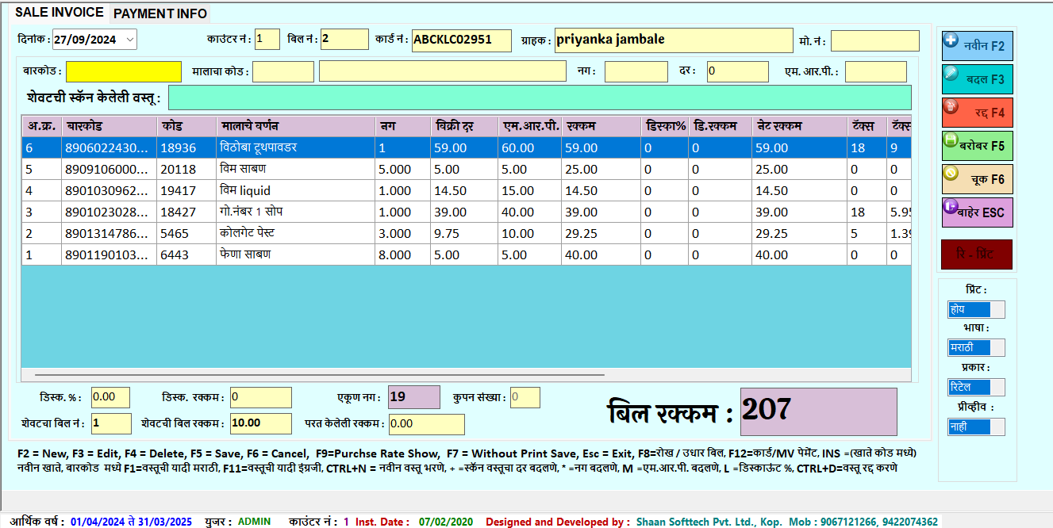The image size is (1053, 528).
Task: Click the horizontal scrollbar below item table
Action: [317, 374]
